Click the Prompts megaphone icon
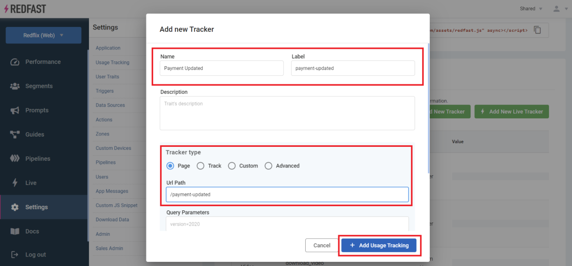 tap(15, 110)
